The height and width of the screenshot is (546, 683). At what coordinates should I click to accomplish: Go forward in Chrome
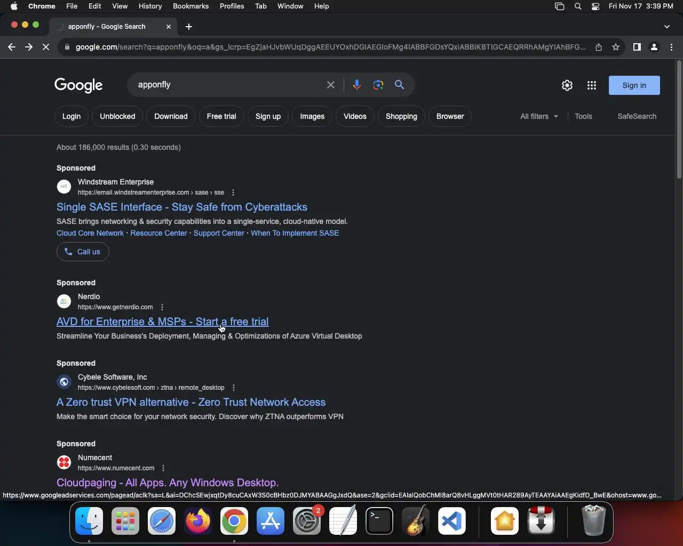pyautogui.click(x=29, y=47)
